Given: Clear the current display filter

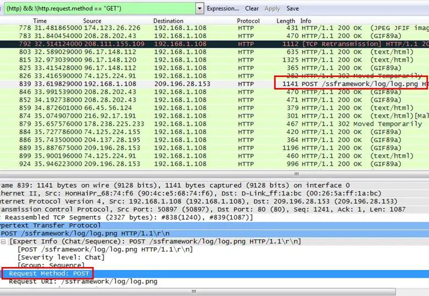Looking at the screenshot, I should pyautogui.click(x=252, y=8).
